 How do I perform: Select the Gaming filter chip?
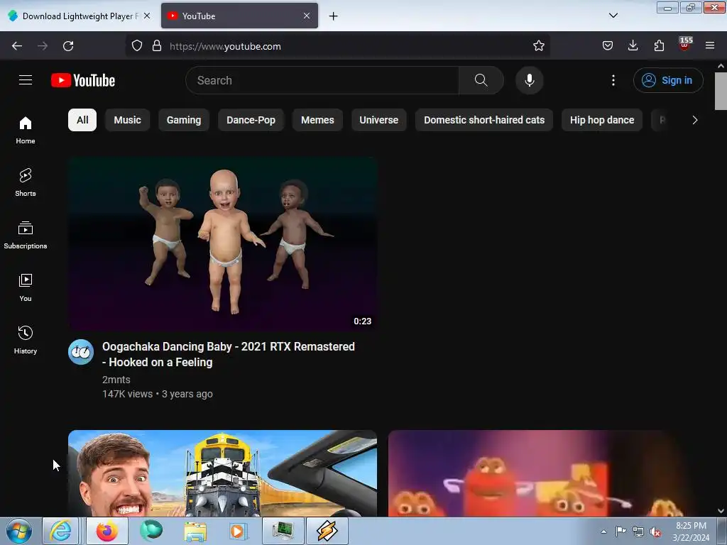click(184, 120)
